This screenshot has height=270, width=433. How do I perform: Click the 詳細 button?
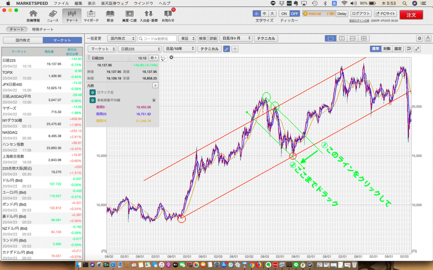point(213,38)
